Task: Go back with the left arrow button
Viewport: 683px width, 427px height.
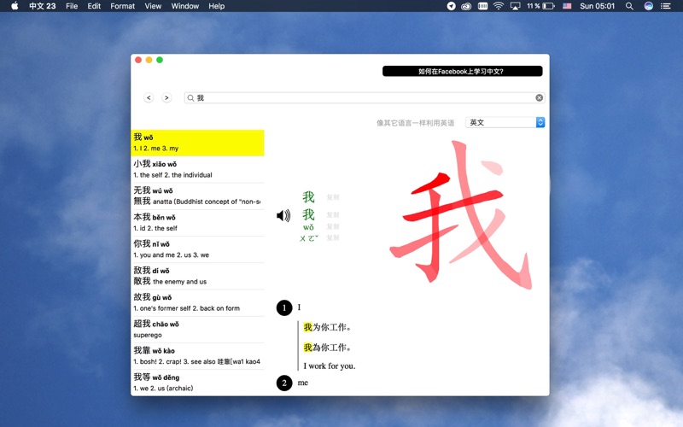Action: click(x=149, y=97)
